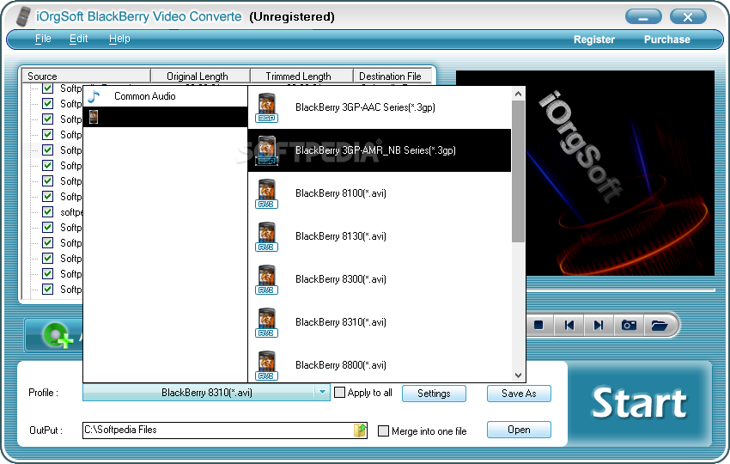Uncheck the first source file checkbox

tap(47, 89)
